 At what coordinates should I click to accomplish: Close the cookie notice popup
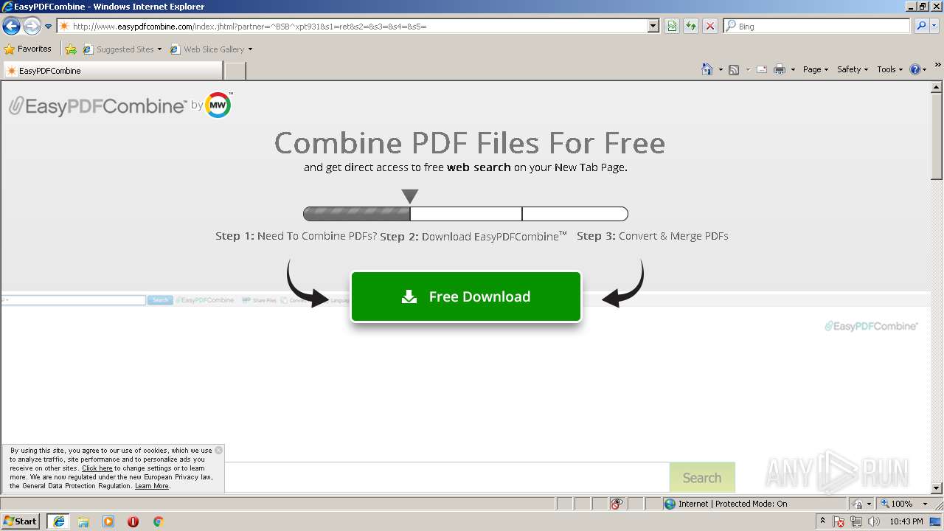coord(218,450)
